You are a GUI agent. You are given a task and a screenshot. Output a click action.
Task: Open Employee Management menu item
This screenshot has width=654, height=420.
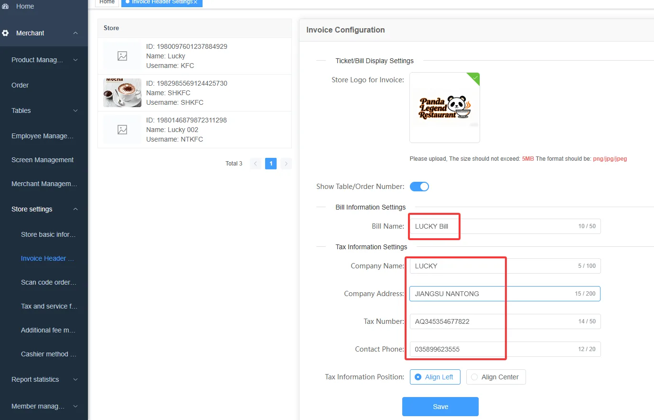pos(44,136)
